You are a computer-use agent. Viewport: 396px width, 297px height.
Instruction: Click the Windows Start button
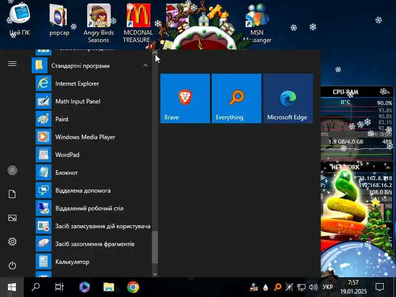point(12,287)
